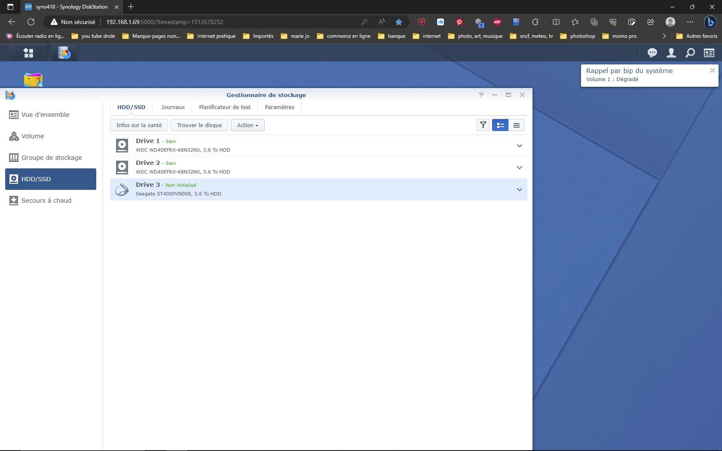Open the DSM main menu icon
722x451 pixels.
click(x=28, y=53)
